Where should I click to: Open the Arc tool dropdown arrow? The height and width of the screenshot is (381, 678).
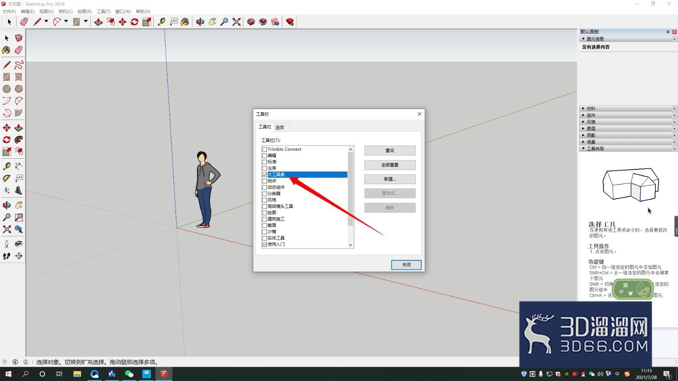pyautogui.click(x=66, y=22)
